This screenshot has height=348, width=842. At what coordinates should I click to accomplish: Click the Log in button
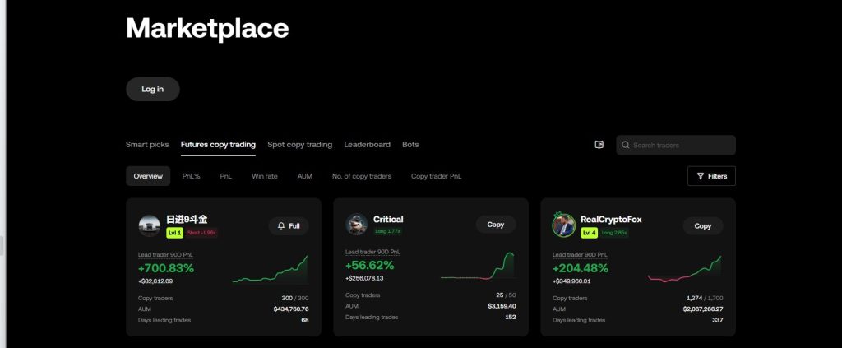[x=152, y=89]
